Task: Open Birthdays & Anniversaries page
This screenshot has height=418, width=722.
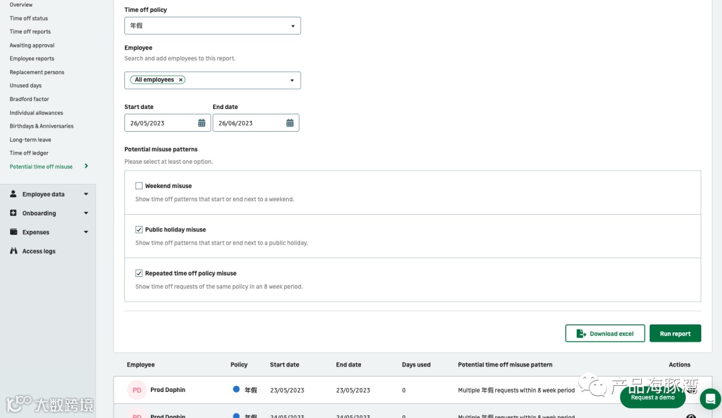Action: pyautogui.click(x=41, y=126)
